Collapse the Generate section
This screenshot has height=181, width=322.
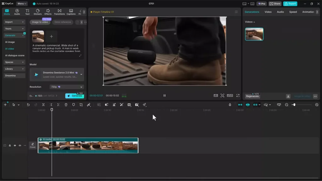coord(14,35)
